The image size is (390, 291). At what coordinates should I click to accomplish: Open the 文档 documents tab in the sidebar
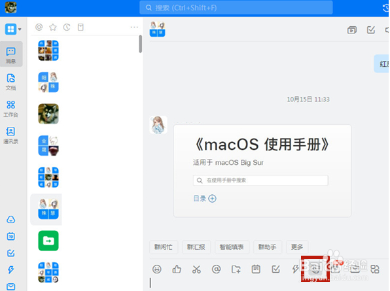point(11,82)
